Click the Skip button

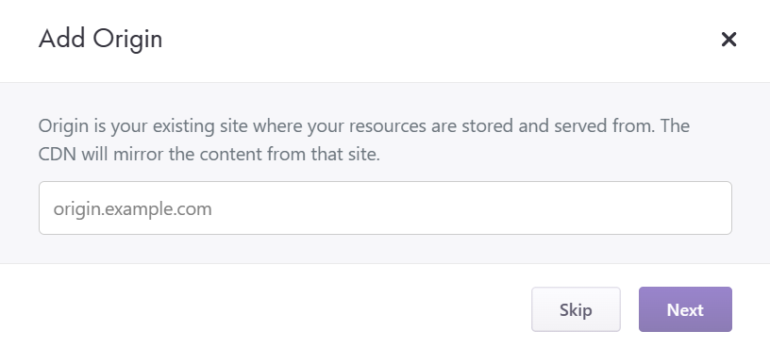576,309
